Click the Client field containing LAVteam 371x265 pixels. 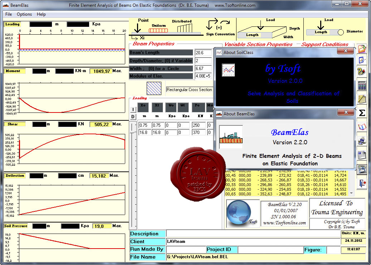tap(253, 242)
